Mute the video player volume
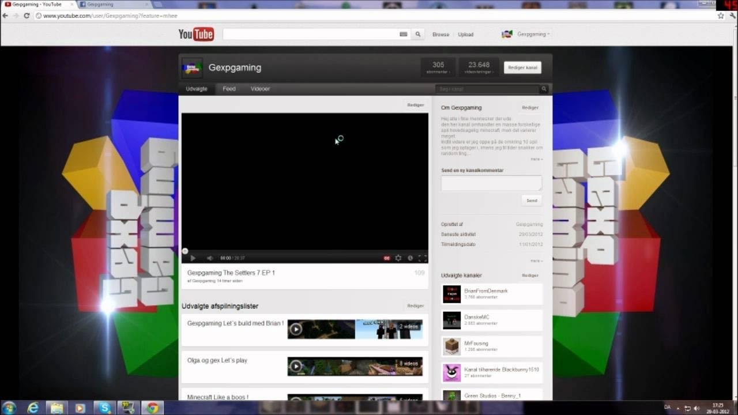 pos(210,258)
